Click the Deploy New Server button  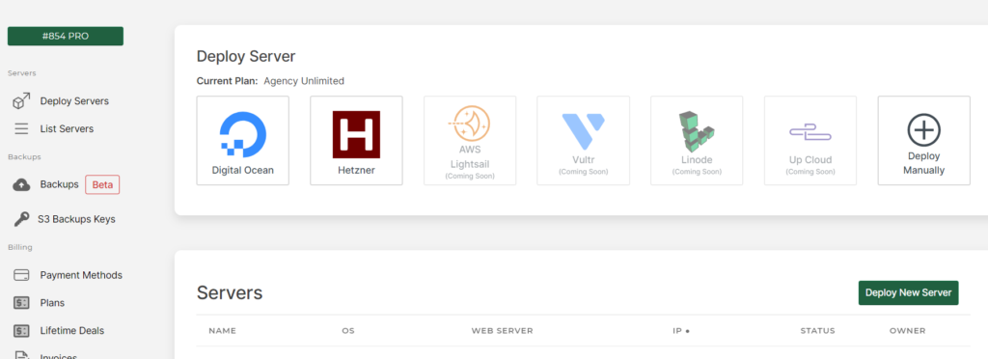click(x=908, y=292)
